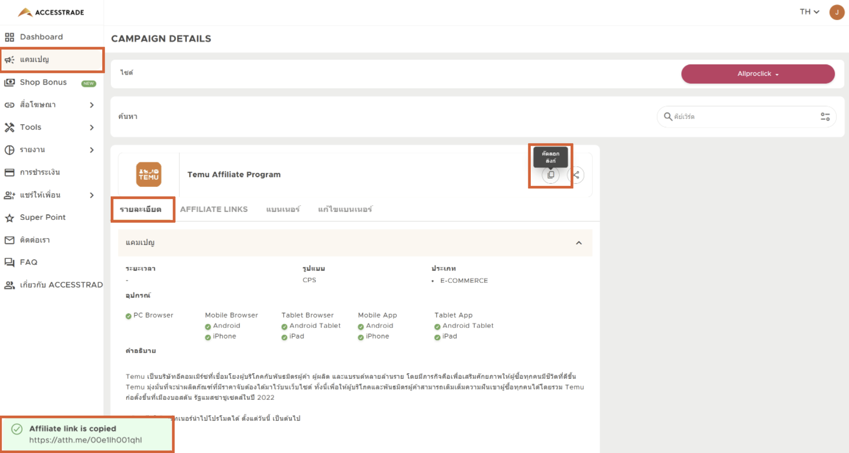
Task: Open the TH language dropdown
Action: click(x=809, y=12)
